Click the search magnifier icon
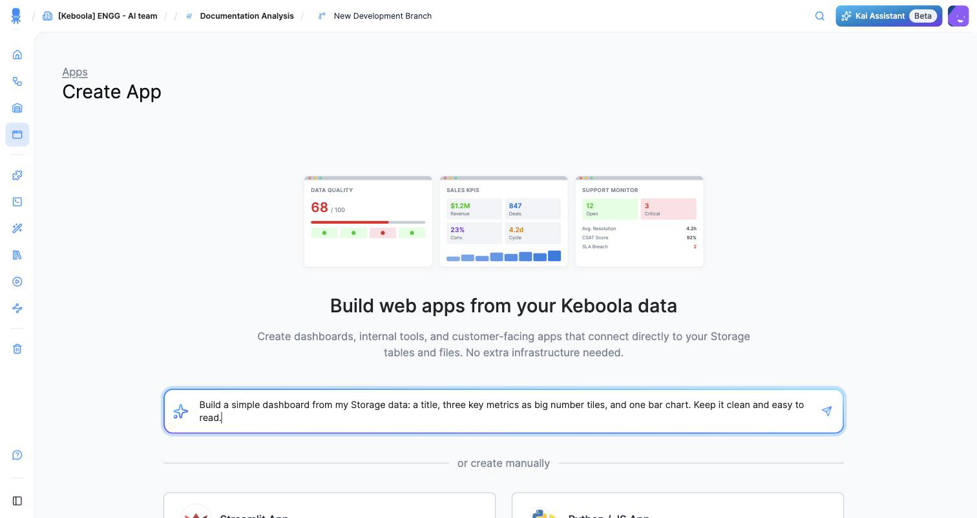Image resolution: width=977 pixels, height=518 pixels. click(820, 16)
